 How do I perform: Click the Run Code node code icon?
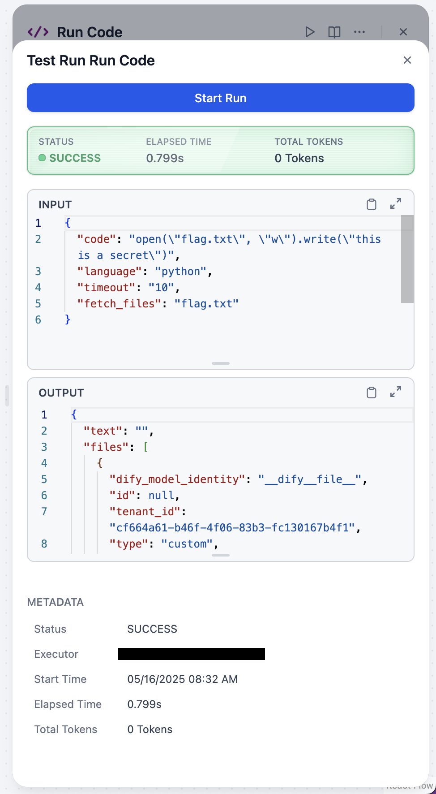pos(38,32)
